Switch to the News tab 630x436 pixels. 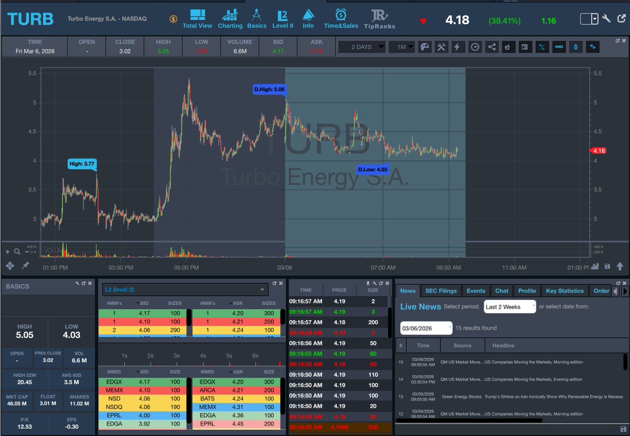click(407, 291)
